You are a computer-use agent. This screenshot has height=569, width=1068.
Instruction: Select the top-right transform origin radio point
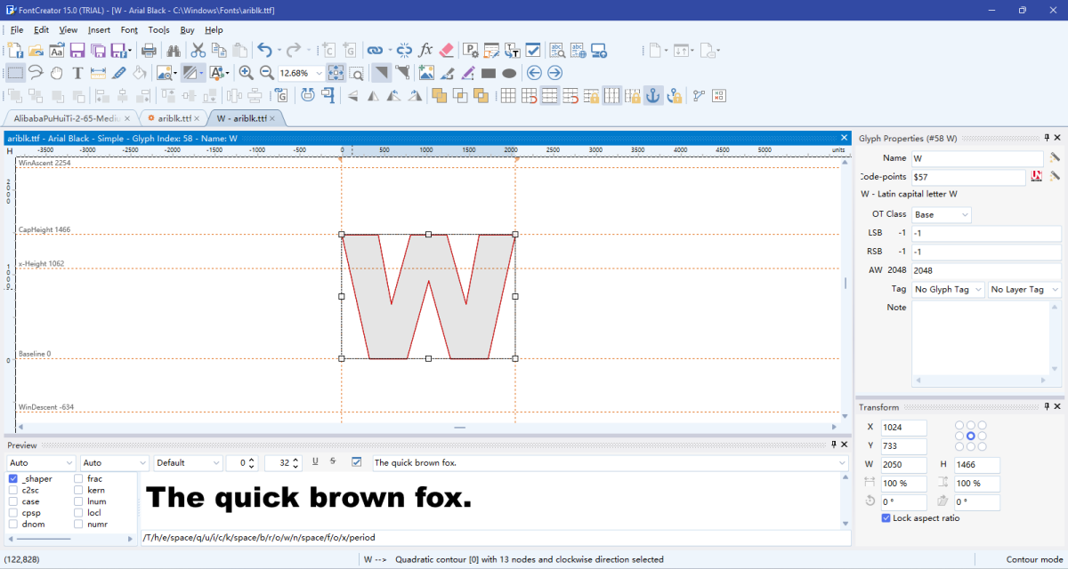pos(983,425)
